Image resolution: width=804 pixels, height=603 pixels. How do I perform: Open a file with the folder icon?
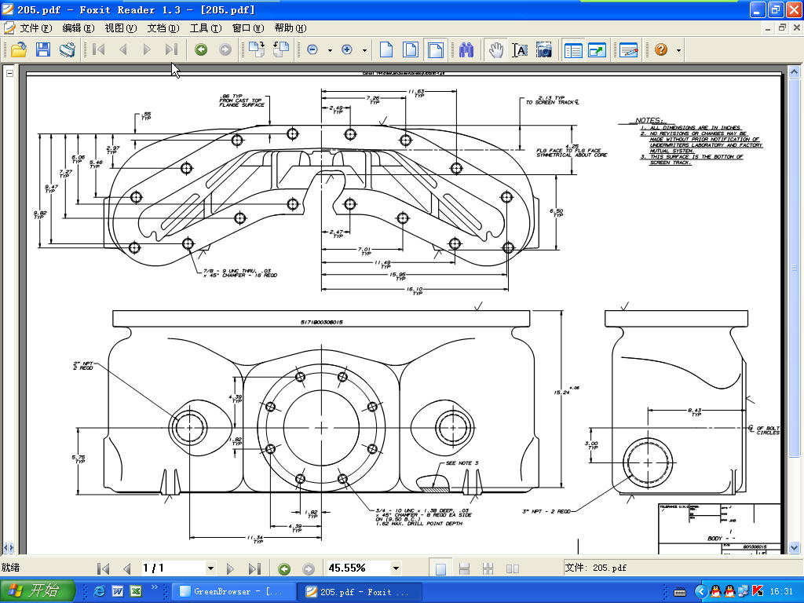(x=19, y=49)
